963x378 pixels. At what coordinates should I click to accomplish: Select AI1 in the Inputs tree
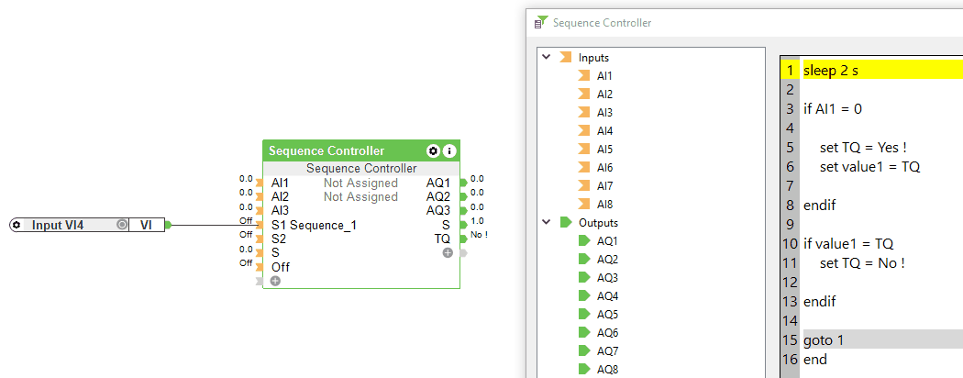point(604,75)
